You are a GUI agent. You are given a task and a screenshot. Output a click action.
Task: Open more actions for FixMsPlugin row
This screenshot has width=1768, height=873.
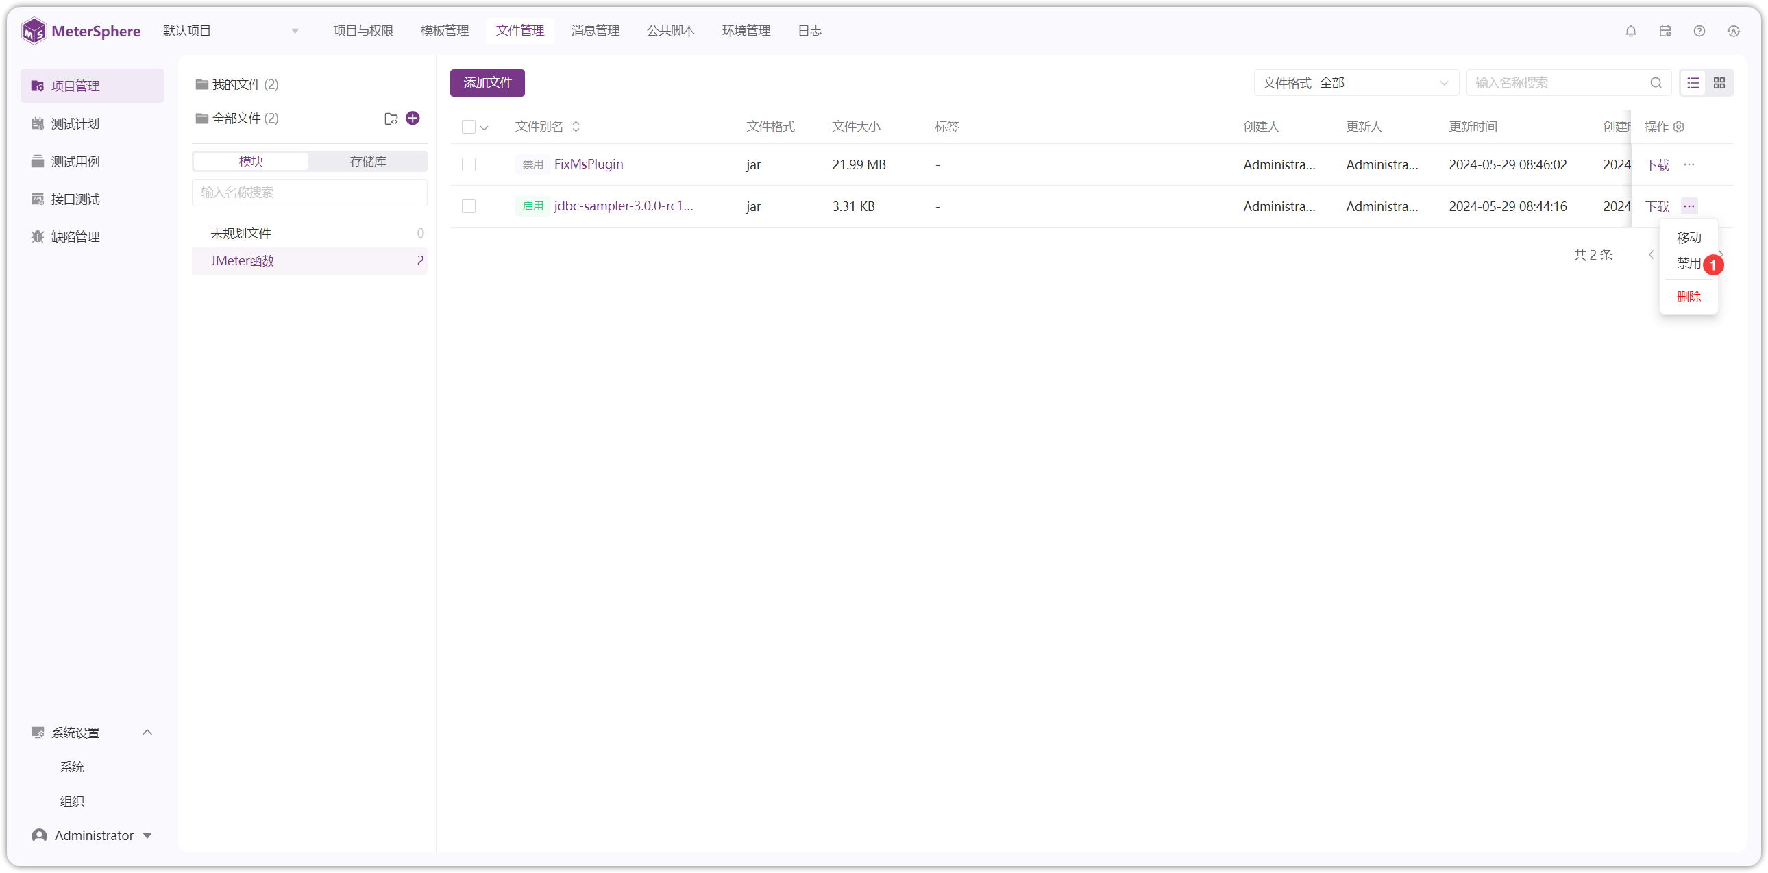coord(1689,164)
